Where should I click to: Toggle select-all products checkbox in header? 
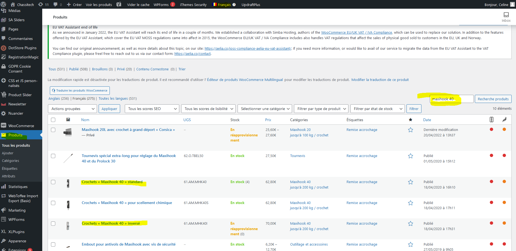click(x=53, y=120)
